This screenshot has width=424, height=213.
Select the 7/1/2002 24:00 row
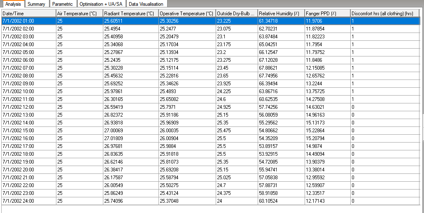point(211,201)
